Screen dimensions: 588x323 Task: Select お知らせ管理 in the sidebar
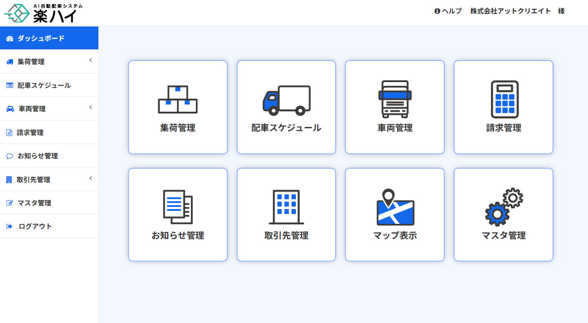pos(38,156)
